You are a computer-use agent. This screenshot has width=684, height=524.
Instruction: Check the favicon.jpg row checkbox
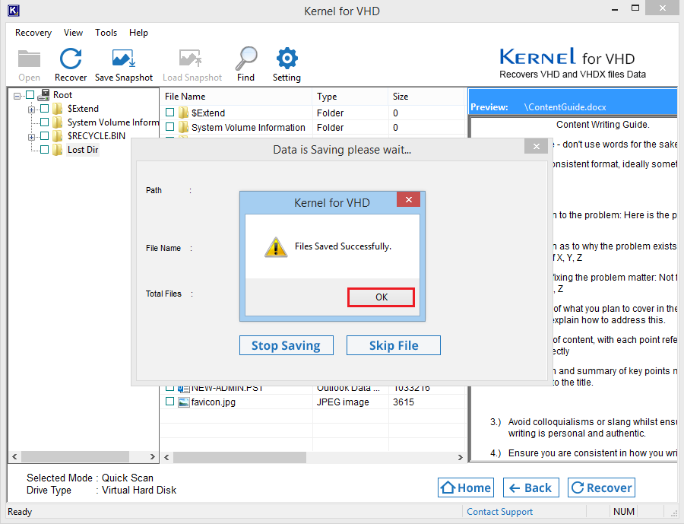click(170, 402)
